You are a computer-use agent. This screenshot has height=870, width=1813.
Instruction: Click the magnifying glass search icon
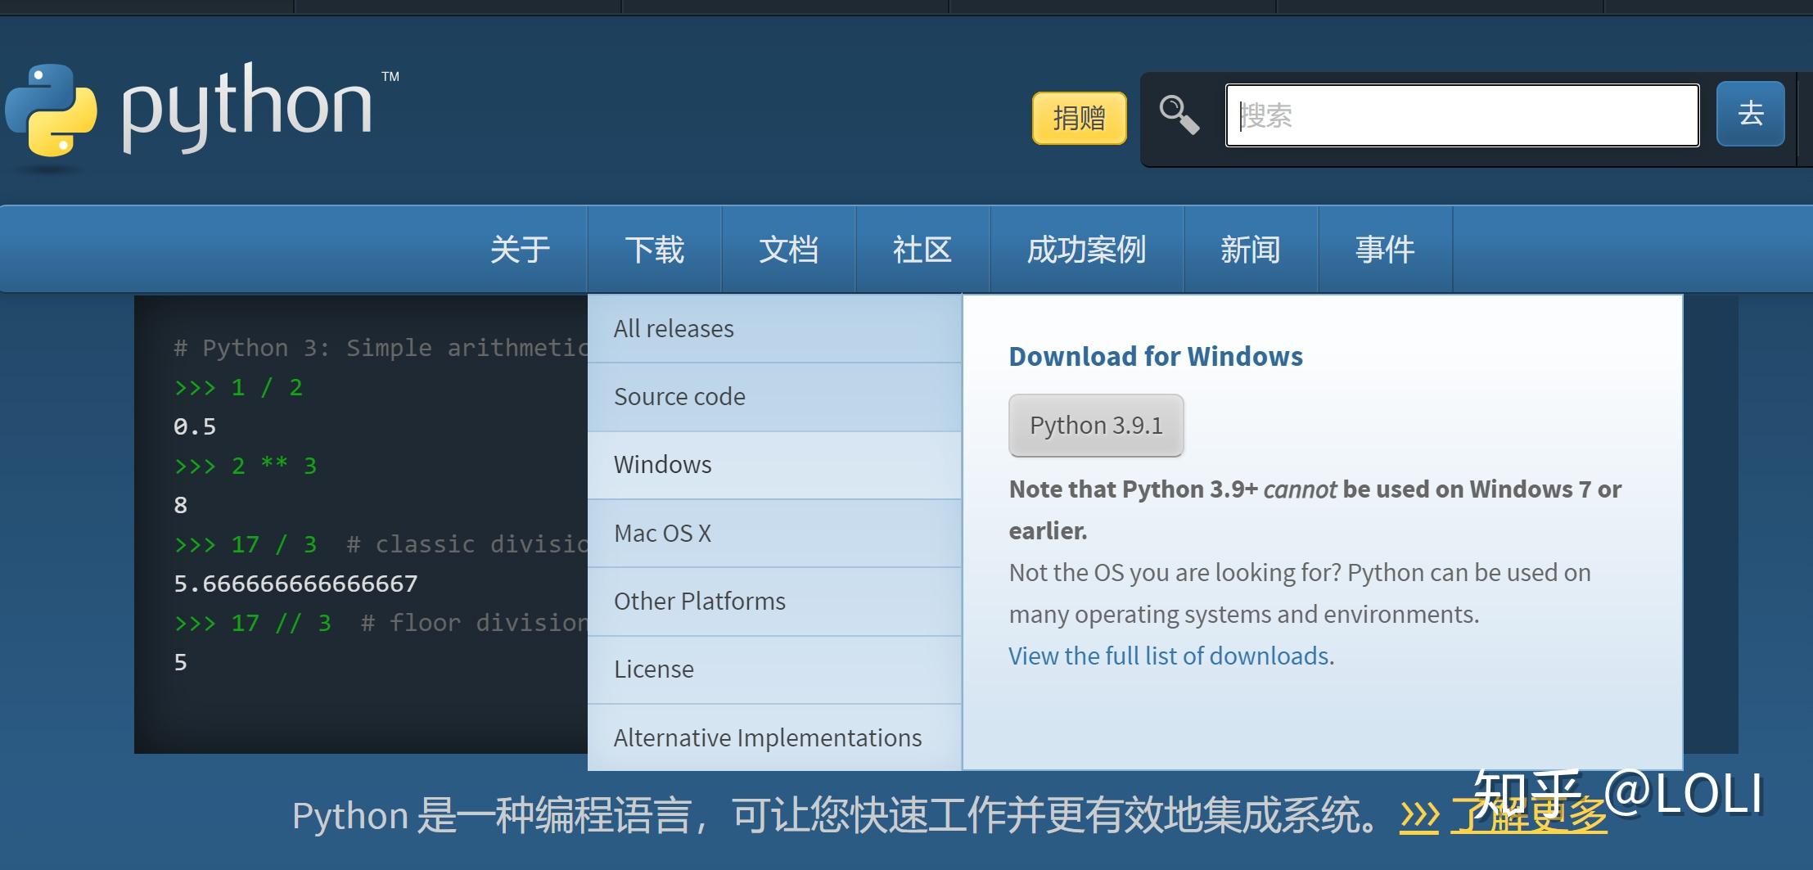point(1179,115)
